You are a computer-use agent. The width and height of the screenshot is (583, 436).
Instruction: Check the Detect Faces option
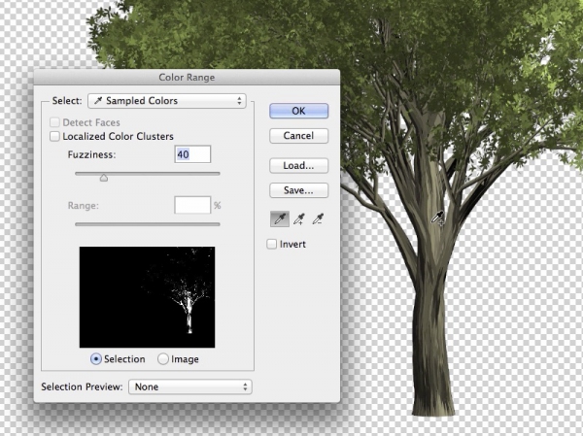click(54, 123)
